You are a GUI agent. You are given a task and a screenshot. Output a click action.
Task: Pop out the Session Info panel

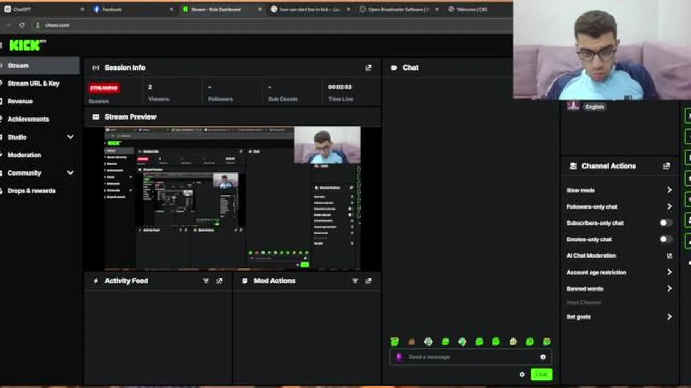coord(369,67)
